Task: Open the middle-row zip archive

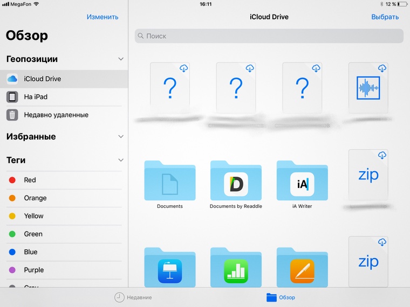Action: click(368, 175)
